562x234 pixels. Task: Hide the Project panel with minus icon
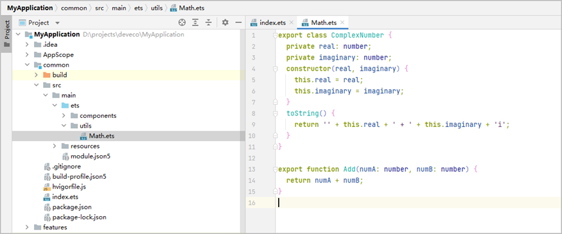click(x=238, y=22)
